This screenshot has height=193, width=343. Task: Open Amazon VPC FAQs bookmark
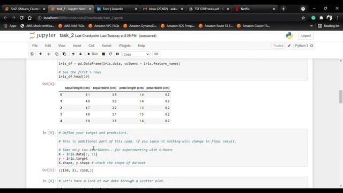tap(104, 26)
